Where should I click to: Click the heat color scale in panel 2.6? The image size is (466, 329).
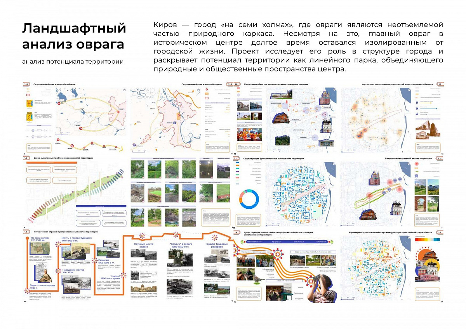click(x=428, y=240)
